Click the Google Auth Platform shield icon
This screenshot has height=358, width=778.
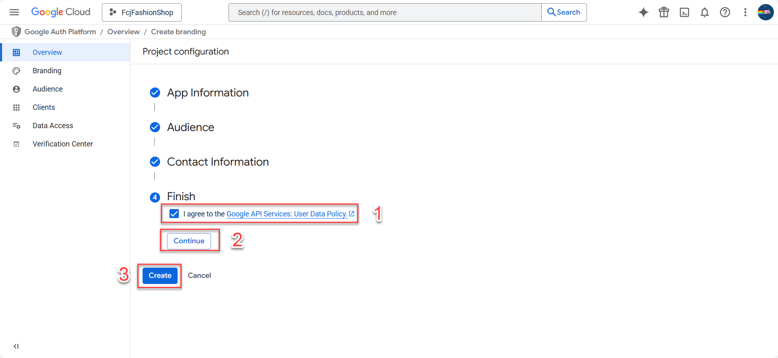(x=16, y=32)
